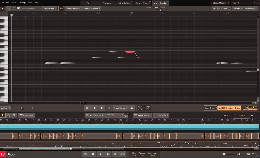Toggle the snap-to-center align icon
This screenshot has height=158, width=260.
61,8
